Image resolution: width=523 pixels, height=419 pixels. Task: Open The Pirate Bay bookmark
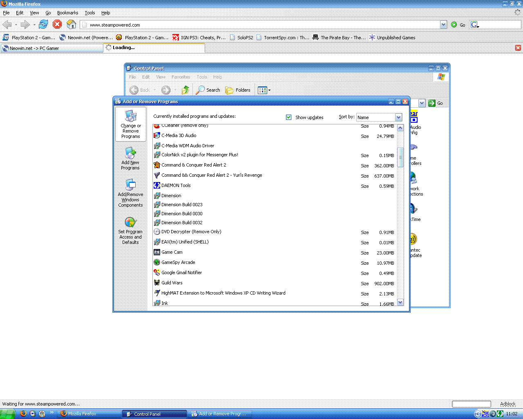pyautogui.click(x=339, y=38)
